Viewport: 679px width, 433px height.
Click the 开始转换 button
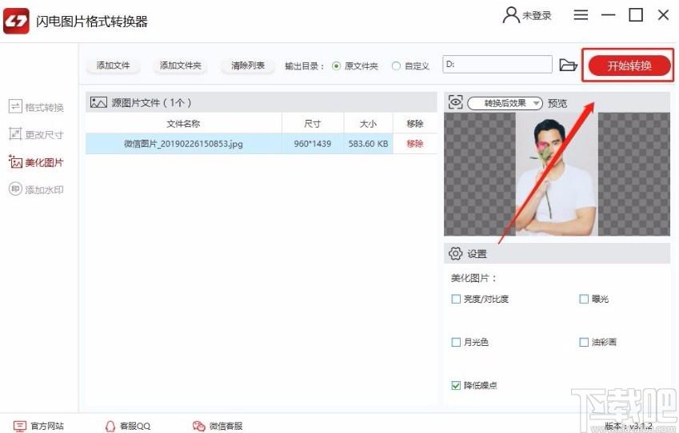coord(629,66)
